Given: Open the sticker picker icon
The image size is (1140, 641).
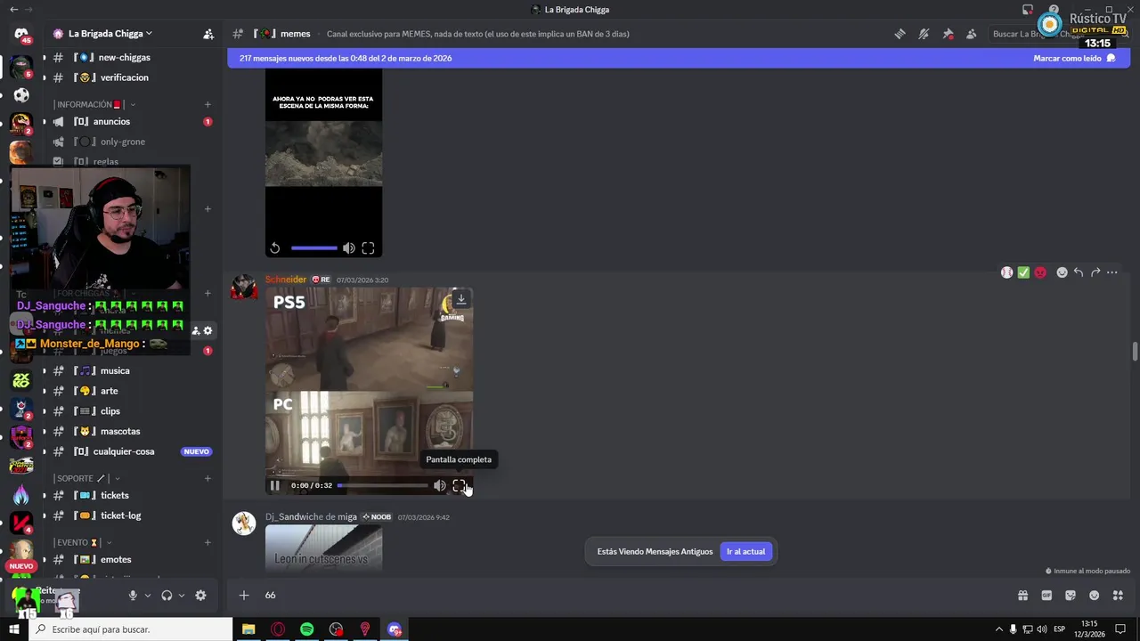Looking at the screenshot, I should tap(1071, 595).
